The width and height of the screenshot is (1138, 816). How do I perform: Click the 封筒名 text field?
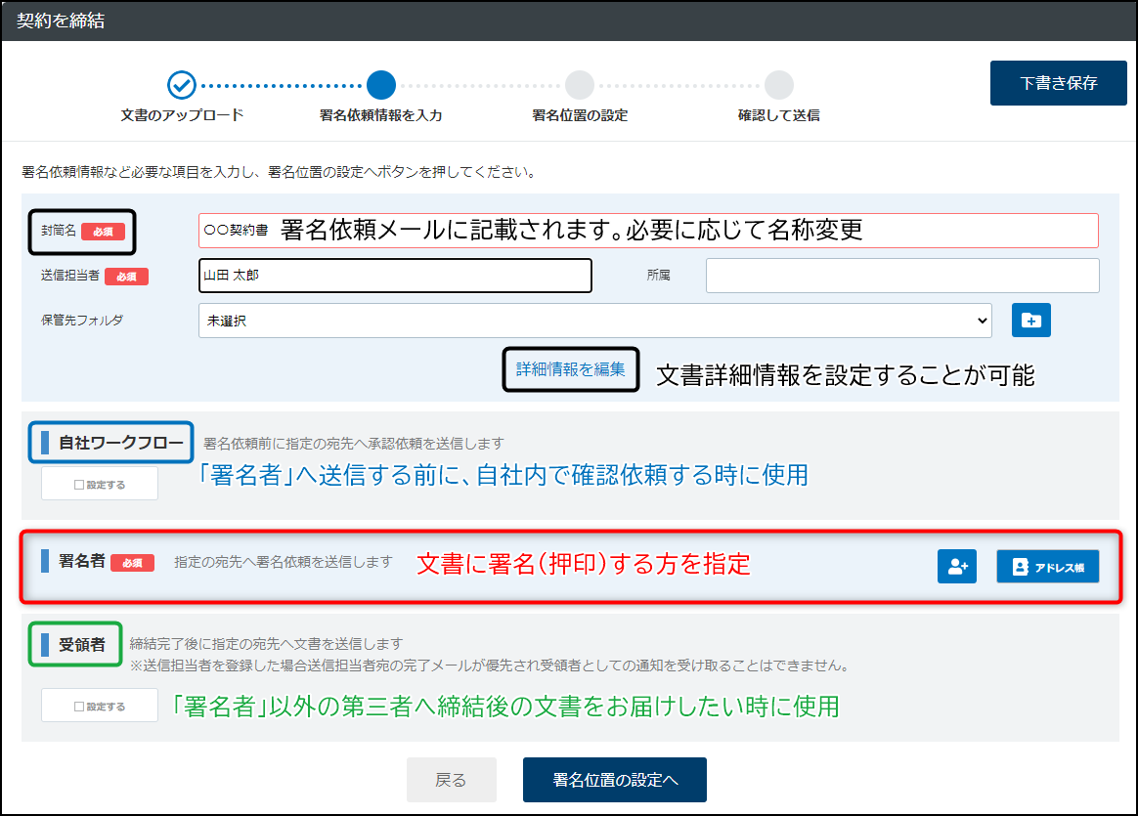[647, 231]
